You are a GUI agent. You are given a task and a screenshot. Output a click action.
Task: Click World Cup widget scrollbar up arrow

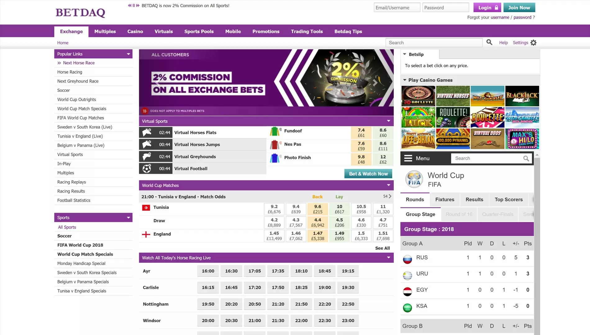[537, 154]
